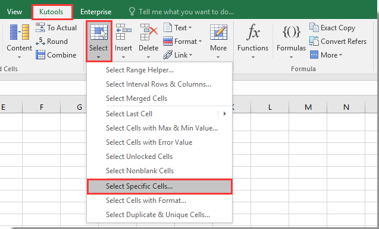
Task: Click the To Actual icon
Action: click(x=40, y=27)
